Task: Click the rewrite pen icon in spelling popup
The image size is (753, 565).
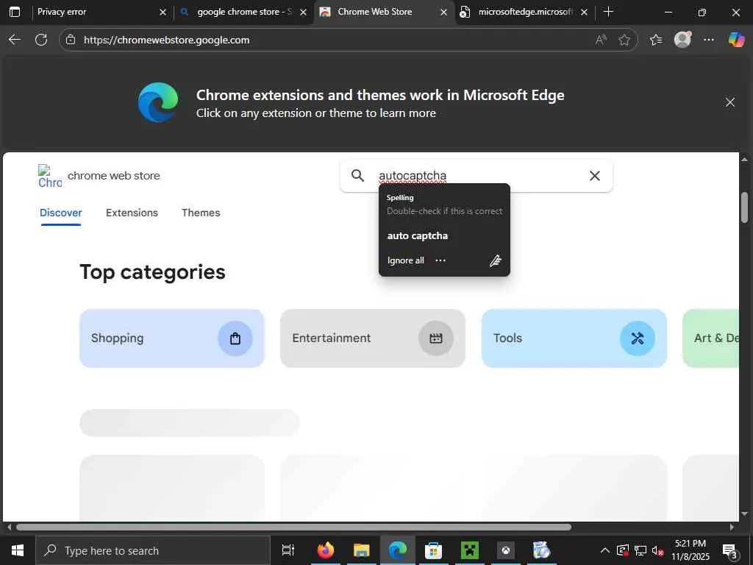Action: [496, 260]
